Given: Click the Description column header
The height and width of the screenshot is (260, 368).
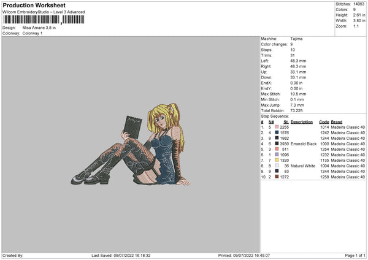Looking at the screenshot, I should coord(302,122).
